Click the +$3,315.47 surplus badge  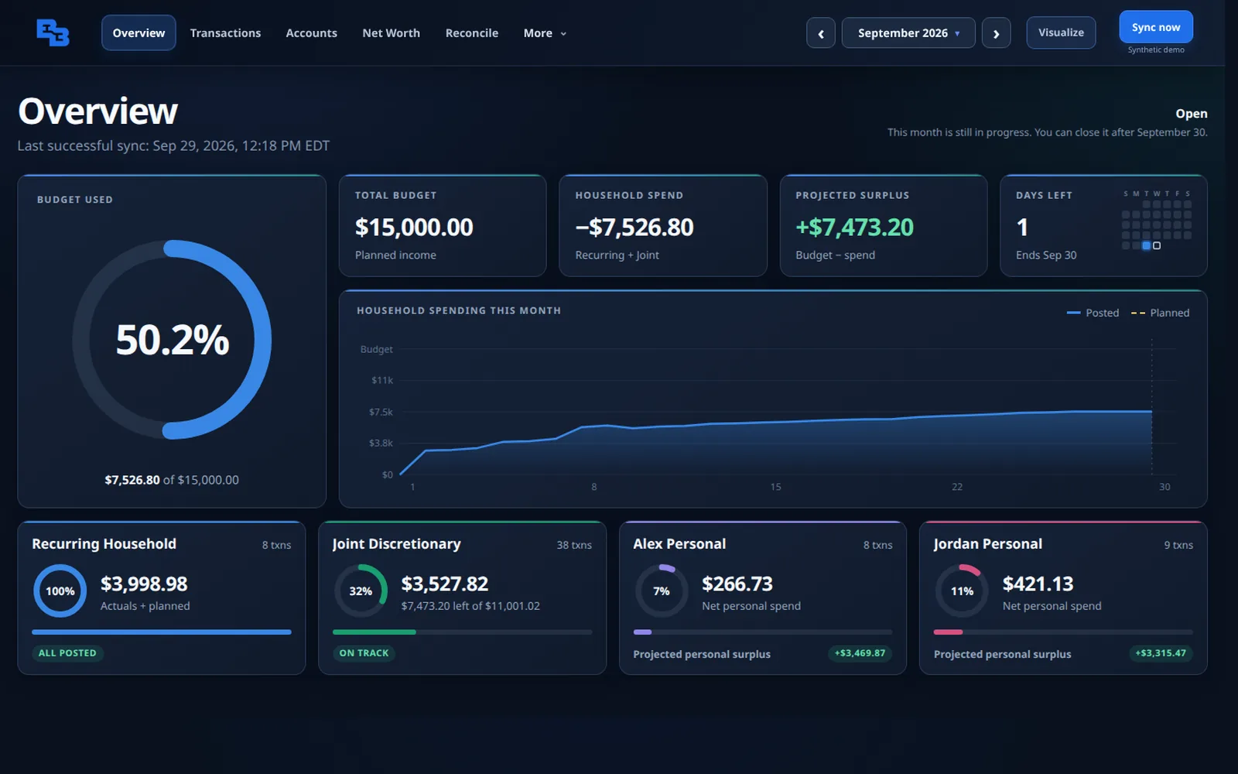click(x=1161, y=653)
